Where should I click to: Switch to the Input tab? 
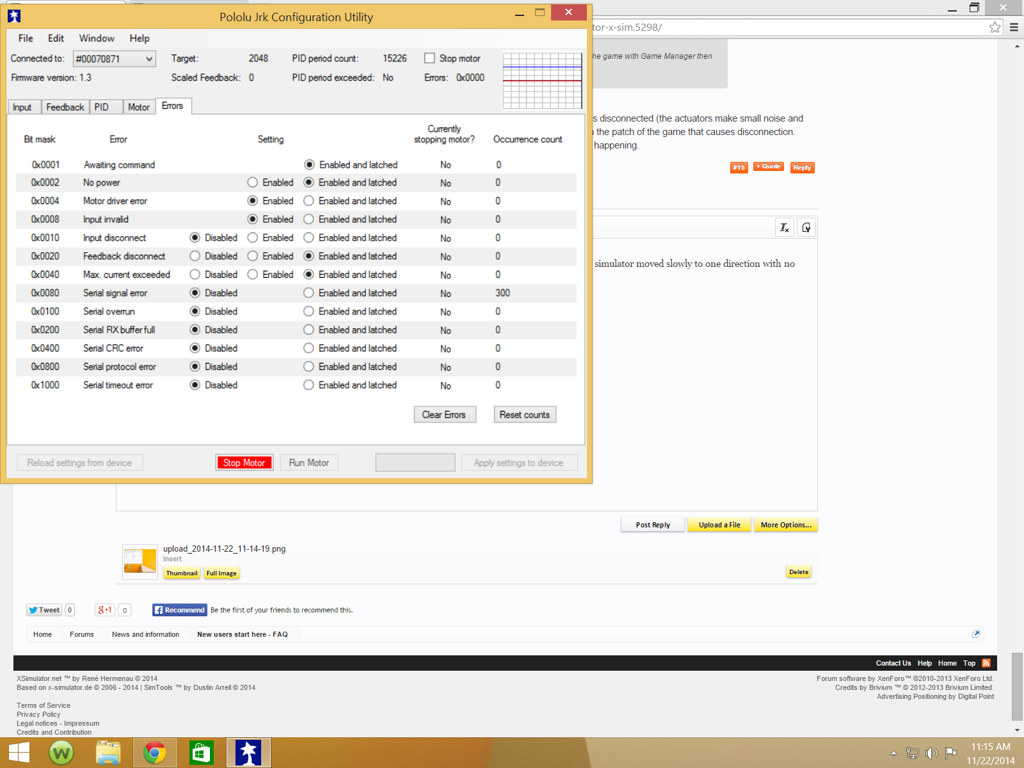(24, 107)
